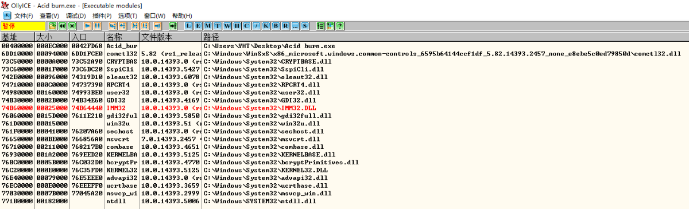
Task: Click the Go to address icon
Action: [x=173, y=26]
